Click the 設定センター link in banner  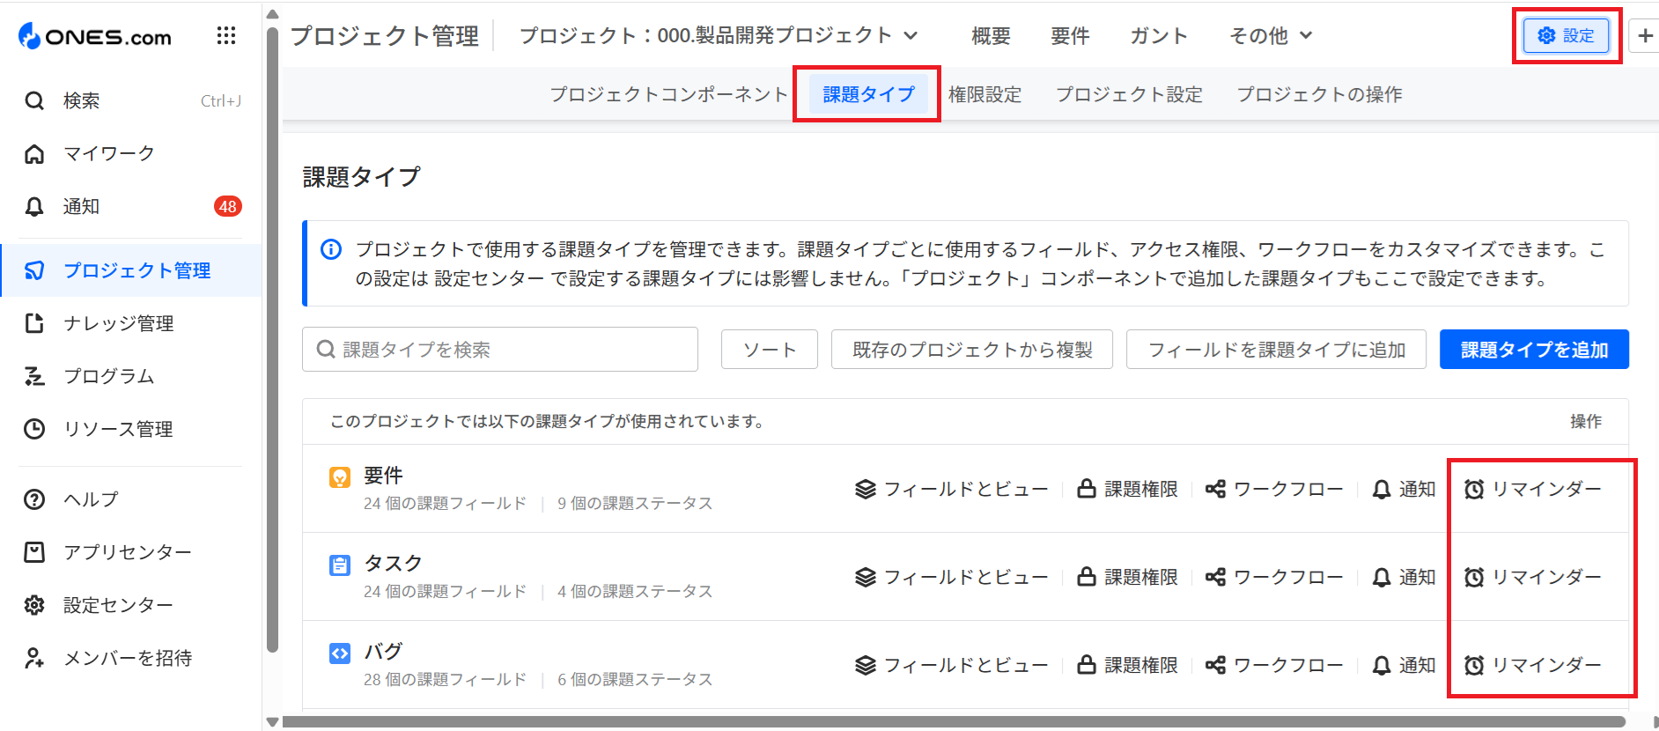tap(489, 279)
